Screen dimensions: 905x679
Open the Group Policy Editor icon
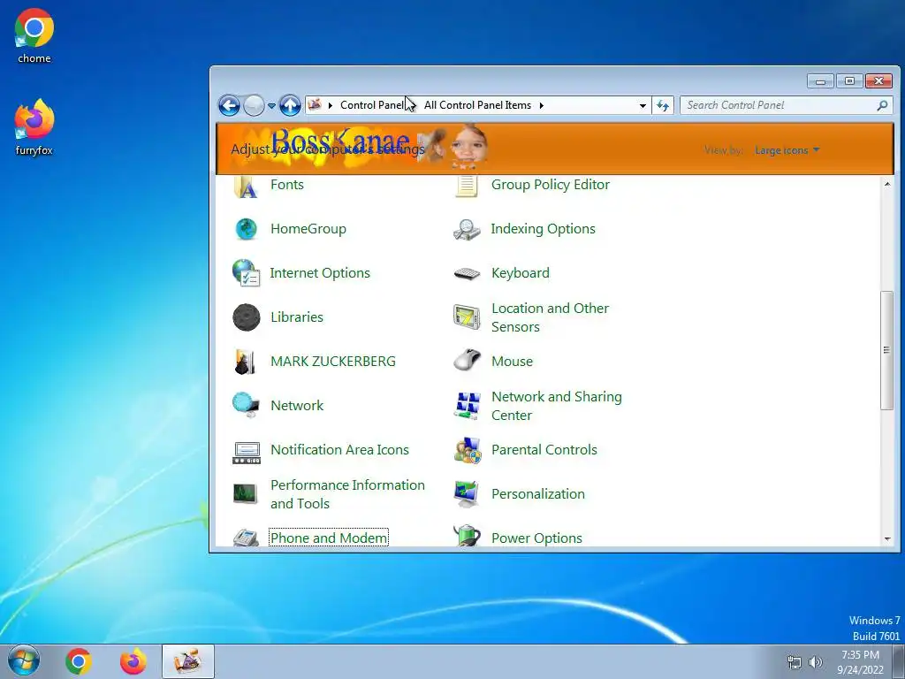[x=467, y=187]
